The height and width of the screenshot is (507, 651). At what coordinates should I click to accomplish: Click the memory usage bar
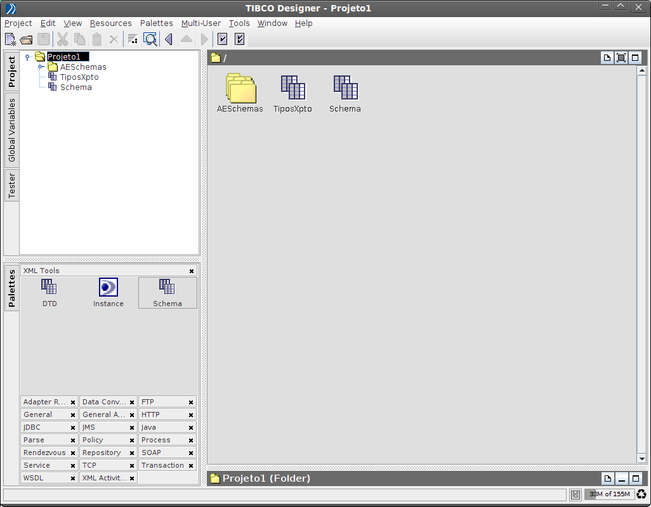pyautogui.click(x=608, y=494)
